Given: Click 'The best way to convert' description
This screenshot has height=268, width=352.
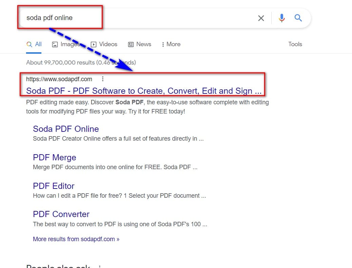Looking at the screenshot, I should click(120, 224).
